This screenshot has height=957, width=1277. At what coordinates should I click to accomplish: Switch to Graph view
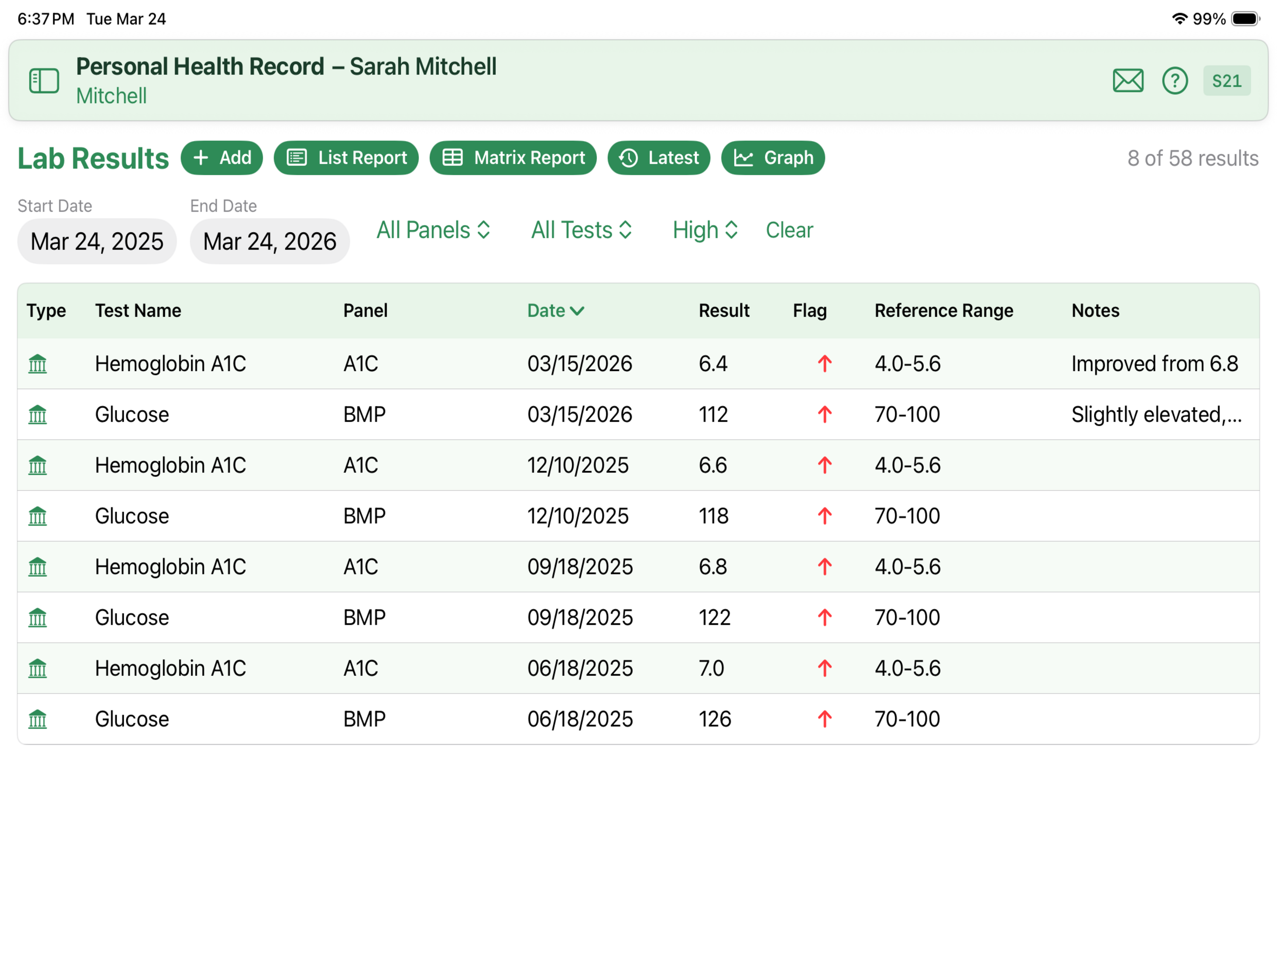[x=773, y=157]
